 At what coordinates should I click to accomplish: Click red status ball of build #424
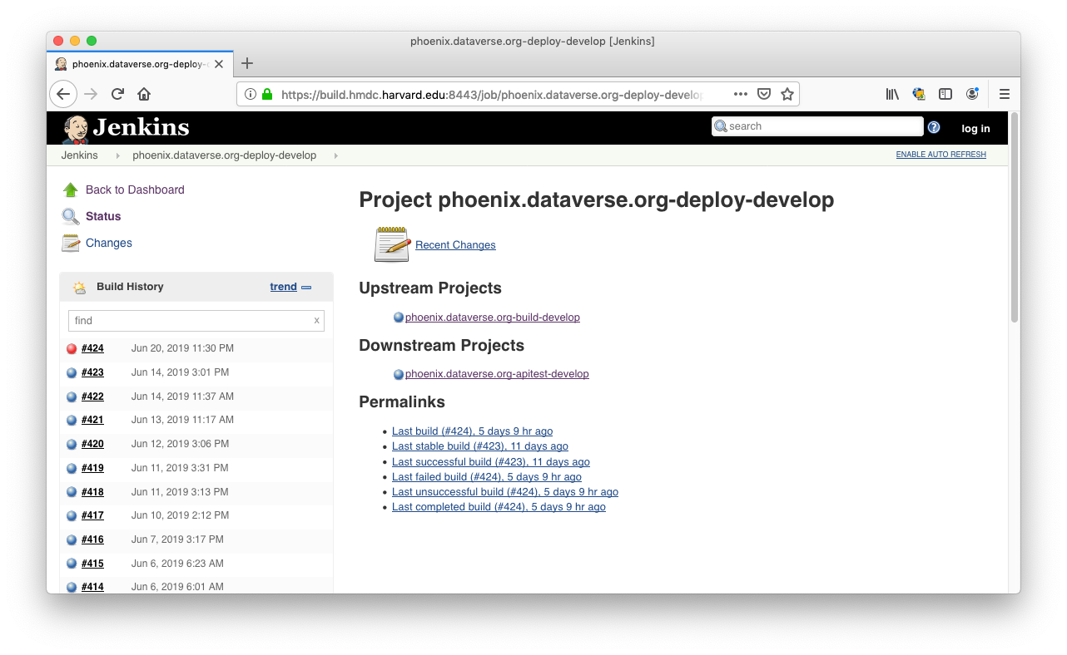point(72,349)
